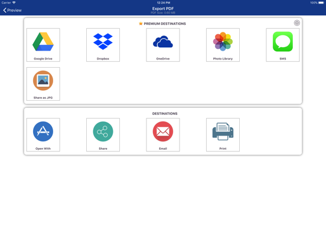Click the DESTINATIONS section header
This screenshot has height=244, width=326.
165,114
